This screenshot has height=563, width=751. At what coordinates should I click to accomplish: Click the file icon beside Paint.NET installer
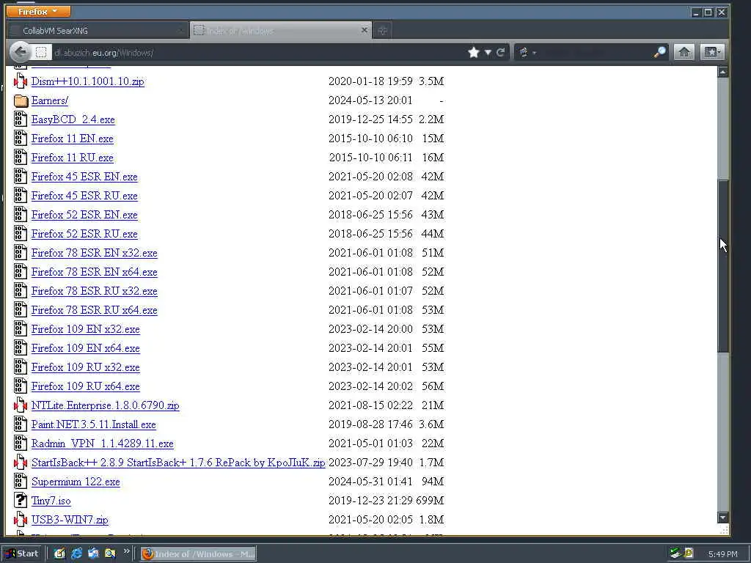[20, 424]
